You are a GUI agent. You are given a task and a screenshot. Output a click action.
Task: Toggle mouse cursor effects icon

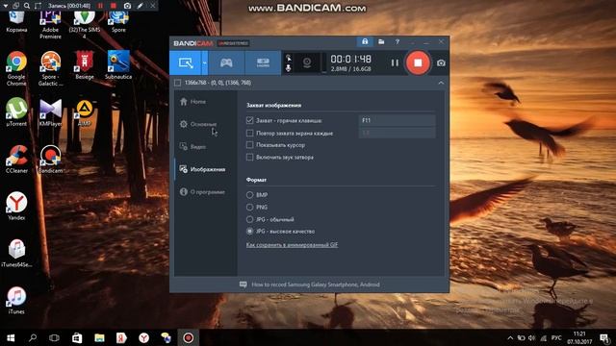point(289,58)
